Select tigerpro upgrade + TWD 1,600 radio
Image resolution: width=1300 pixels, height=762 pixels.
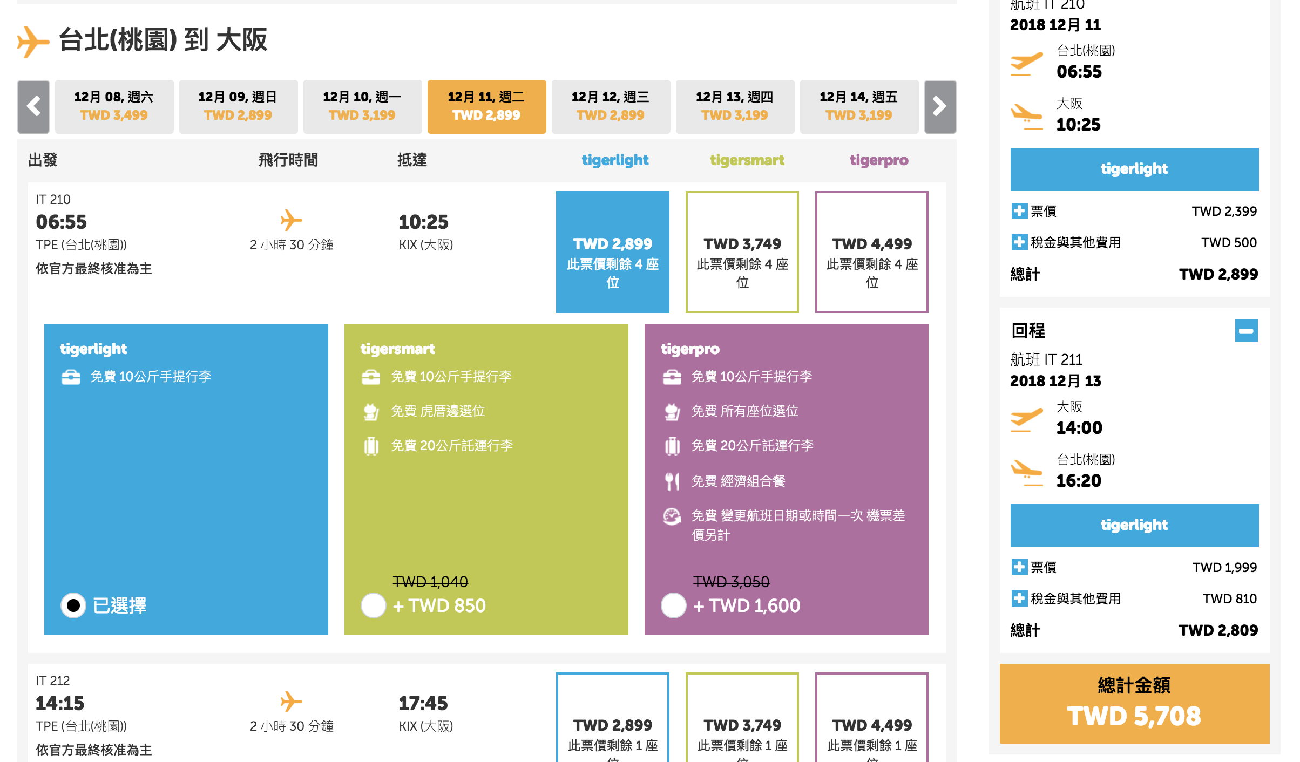(x=674, y=605)
